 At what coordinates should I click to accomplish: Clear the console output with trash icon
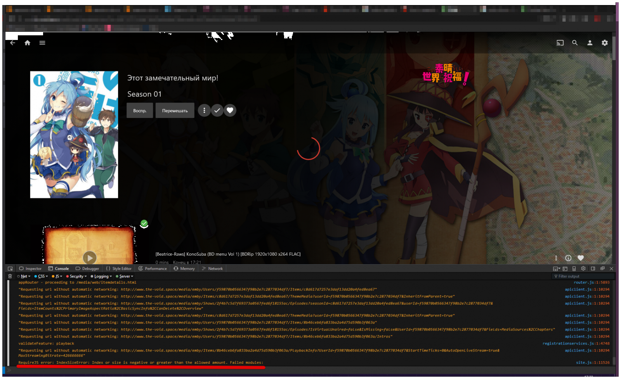click(x=10, y=276)
